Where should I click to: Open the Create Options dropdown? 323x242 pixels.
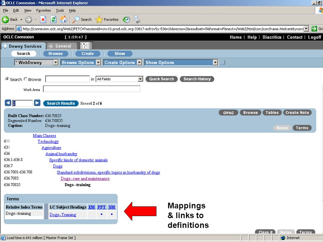[x=139, y=63]
